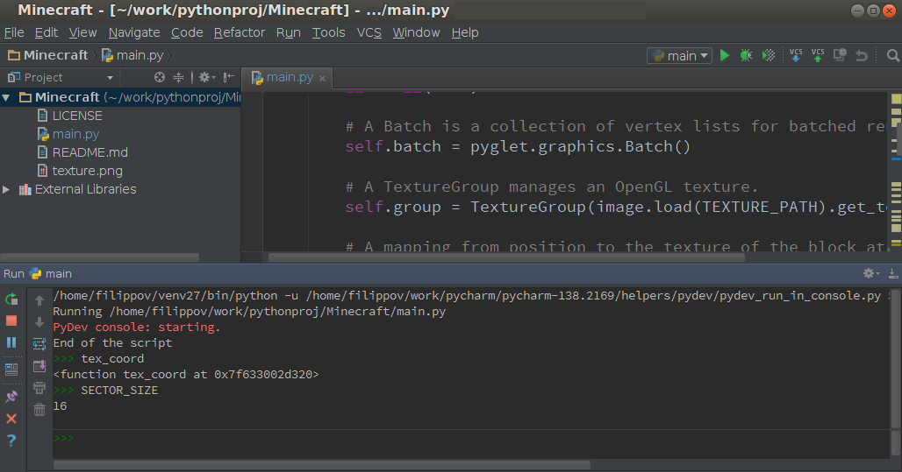Open the Run menu
The image size is (902, 472).
click(x=288, y=32)
